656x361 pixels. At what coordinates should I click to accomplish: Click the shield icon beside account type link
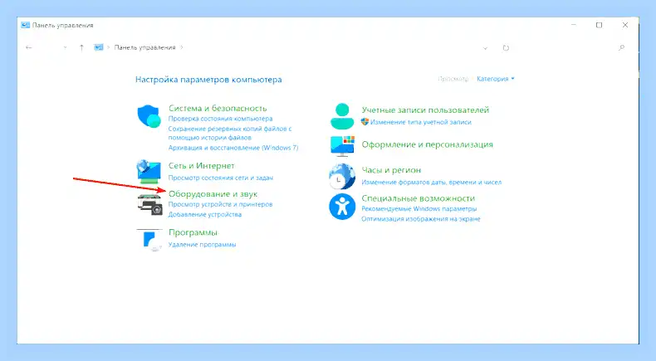click(x=365, y=122)
